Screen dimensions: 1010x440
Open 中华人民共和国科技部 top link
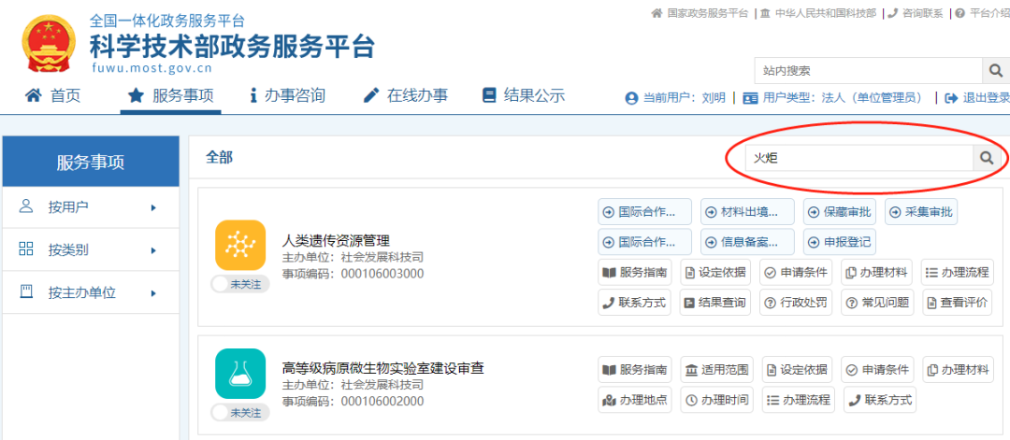818,13
